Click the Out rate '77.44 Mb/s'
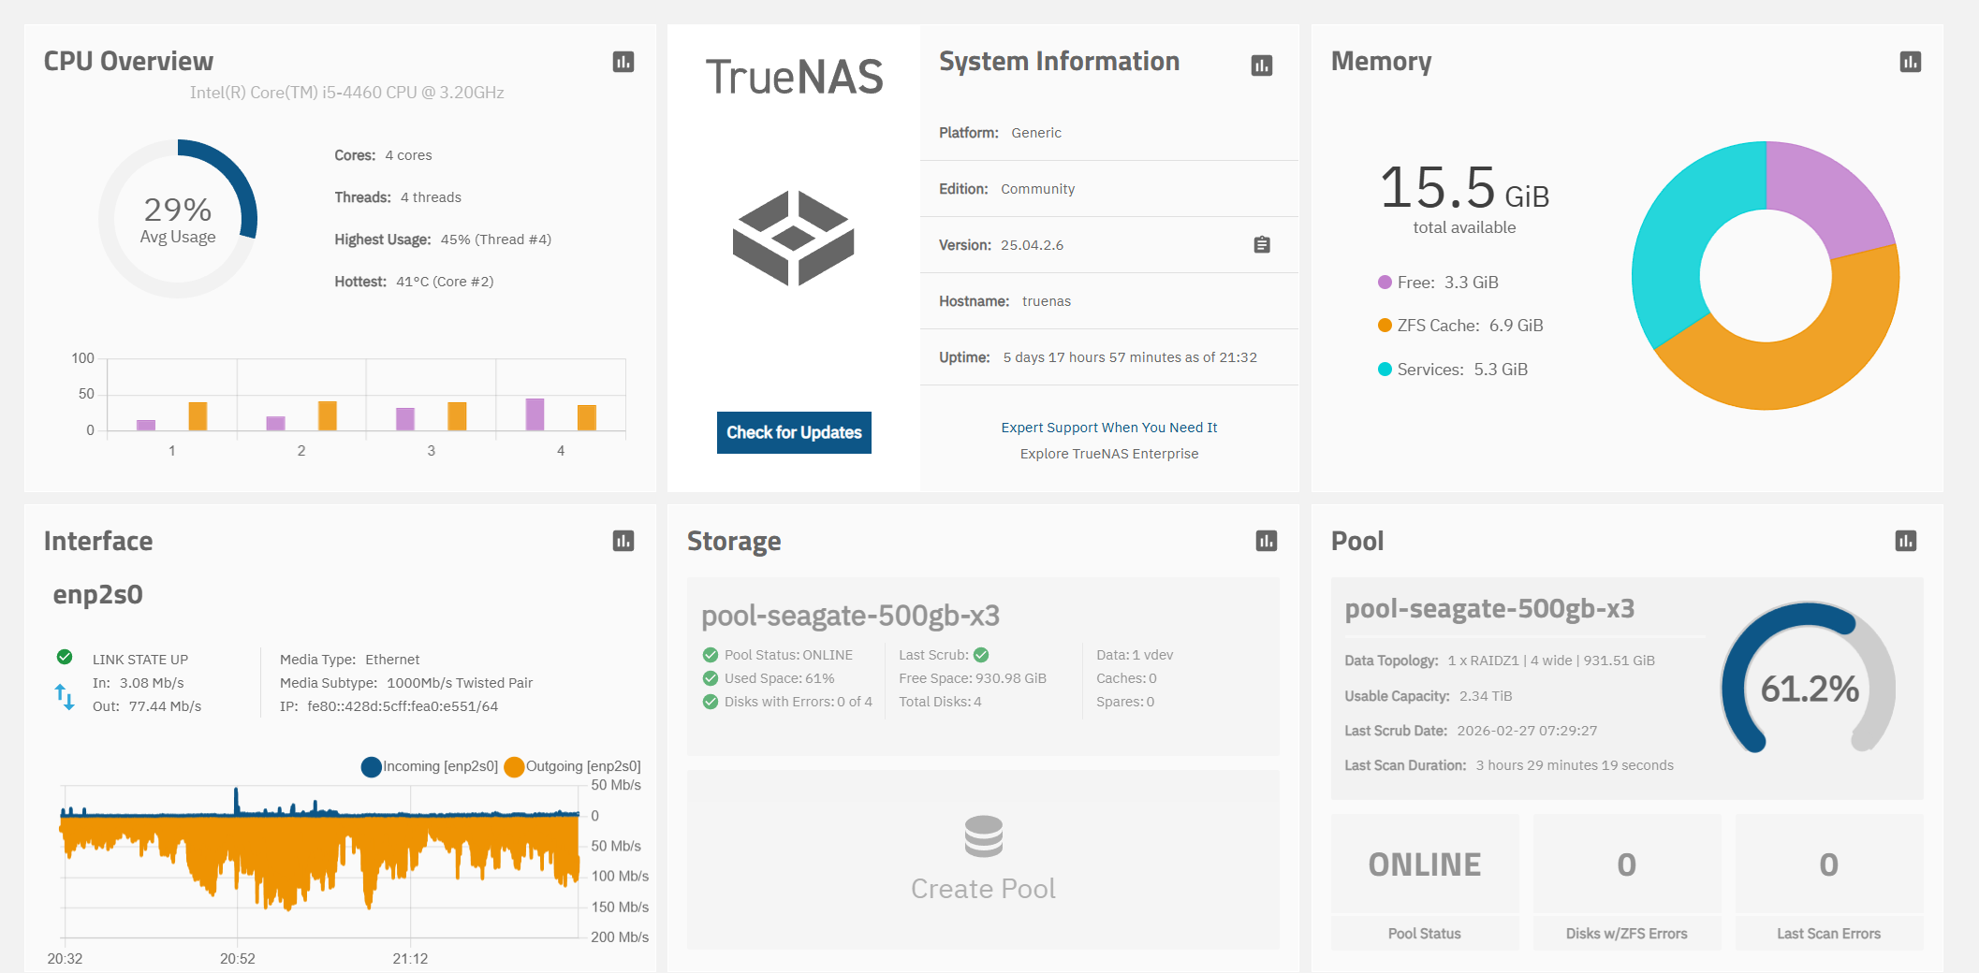Screen dimensions: 1979x973 166,706
